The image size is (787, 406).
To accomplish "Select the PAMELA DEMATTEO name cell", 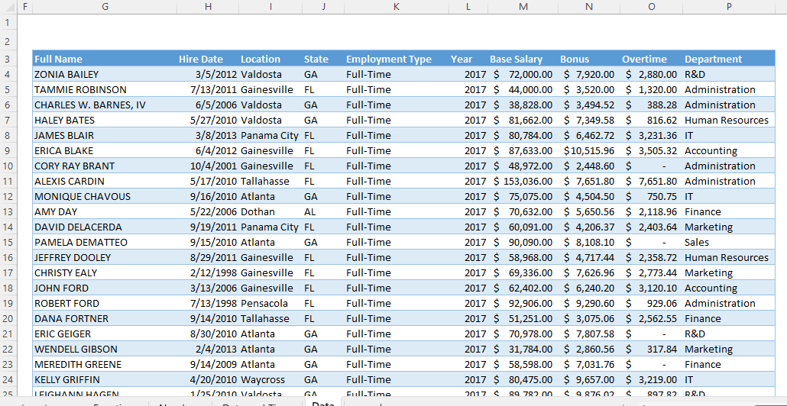I will pyautogui.click(x=105, y=243).
